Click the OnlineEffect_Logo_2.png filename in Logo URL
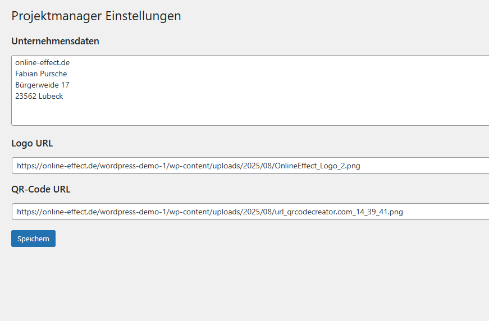The height and width of the screenshot is (321, 489). click(x=317, y=166)
